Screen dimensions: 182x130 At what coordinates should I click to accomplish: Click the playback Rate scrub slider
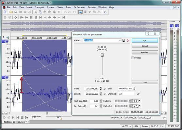58,117
